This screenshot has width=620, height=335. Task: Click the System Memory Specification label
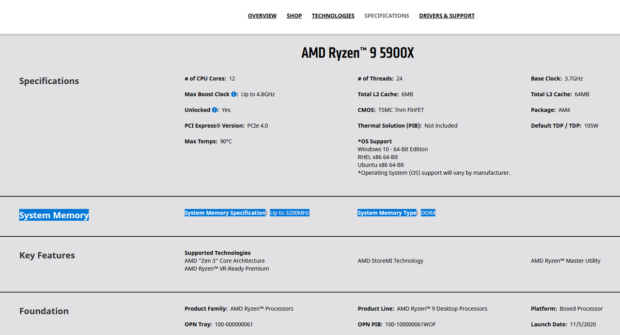point(225,213)
